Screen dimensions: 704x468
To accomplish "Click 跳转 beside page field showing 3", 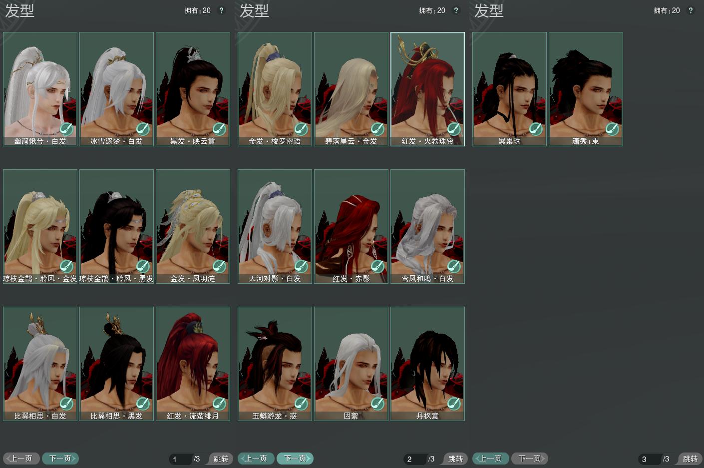I will (x=690, y=459).
